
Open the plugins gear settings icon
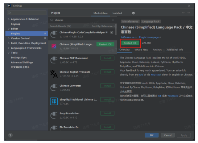pos(133,13)
